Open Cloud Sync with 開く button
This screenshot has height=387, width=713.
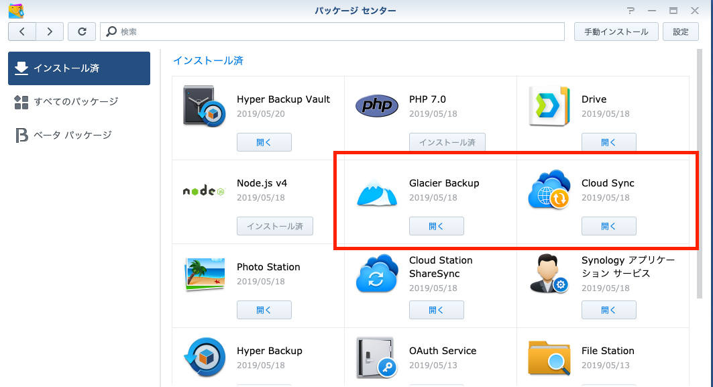(609, 226)
